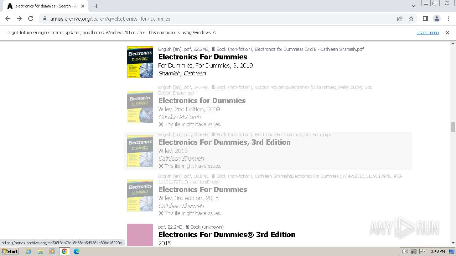Open Windows Start menu
The image size is (456, 256).
pyautogui.click(x=10, y=251)
